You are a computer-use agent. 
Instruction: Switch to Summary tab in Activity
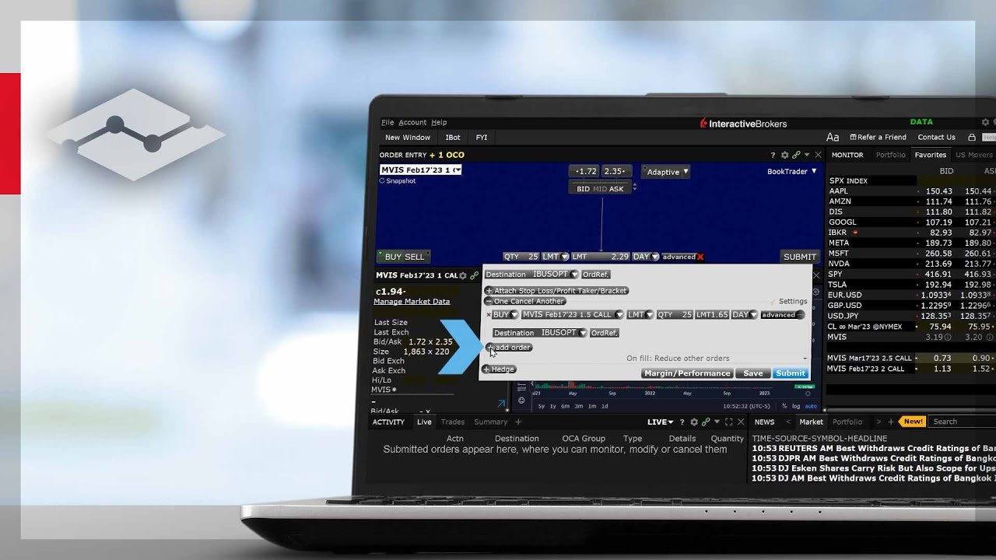tap(491, 422)
